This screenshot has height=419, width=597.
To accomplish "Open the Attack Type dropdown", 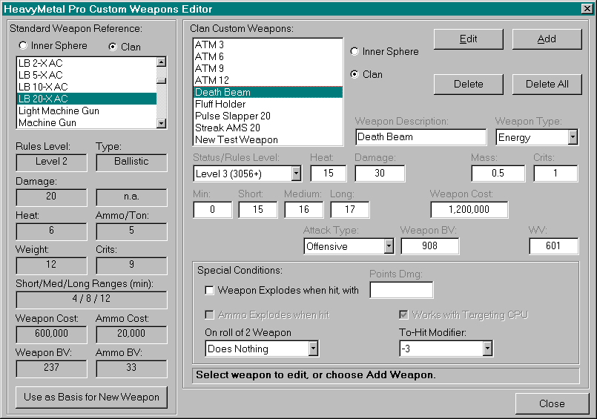I will tap(389, 246).
